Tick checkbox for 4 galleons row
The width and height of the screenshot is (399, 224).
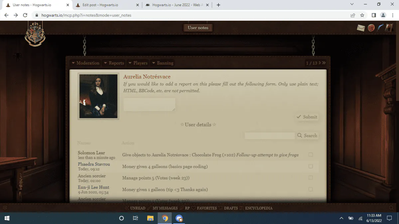click(x=311, y=166)
